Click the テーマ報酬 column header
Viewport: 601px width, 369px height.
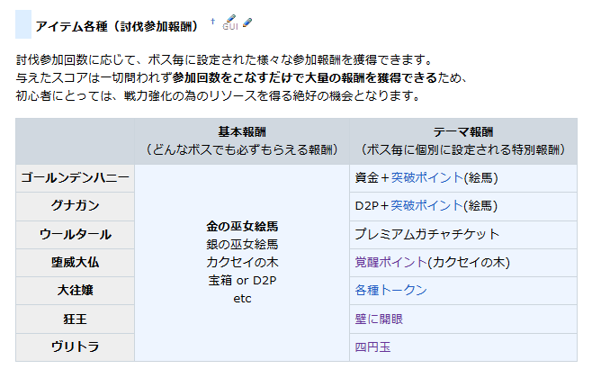(462, 131)
